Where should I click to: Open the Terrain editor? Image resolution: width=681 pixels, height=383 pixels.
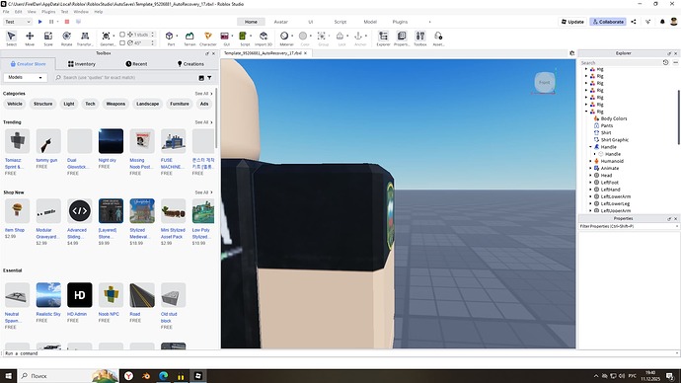point(189,38)
